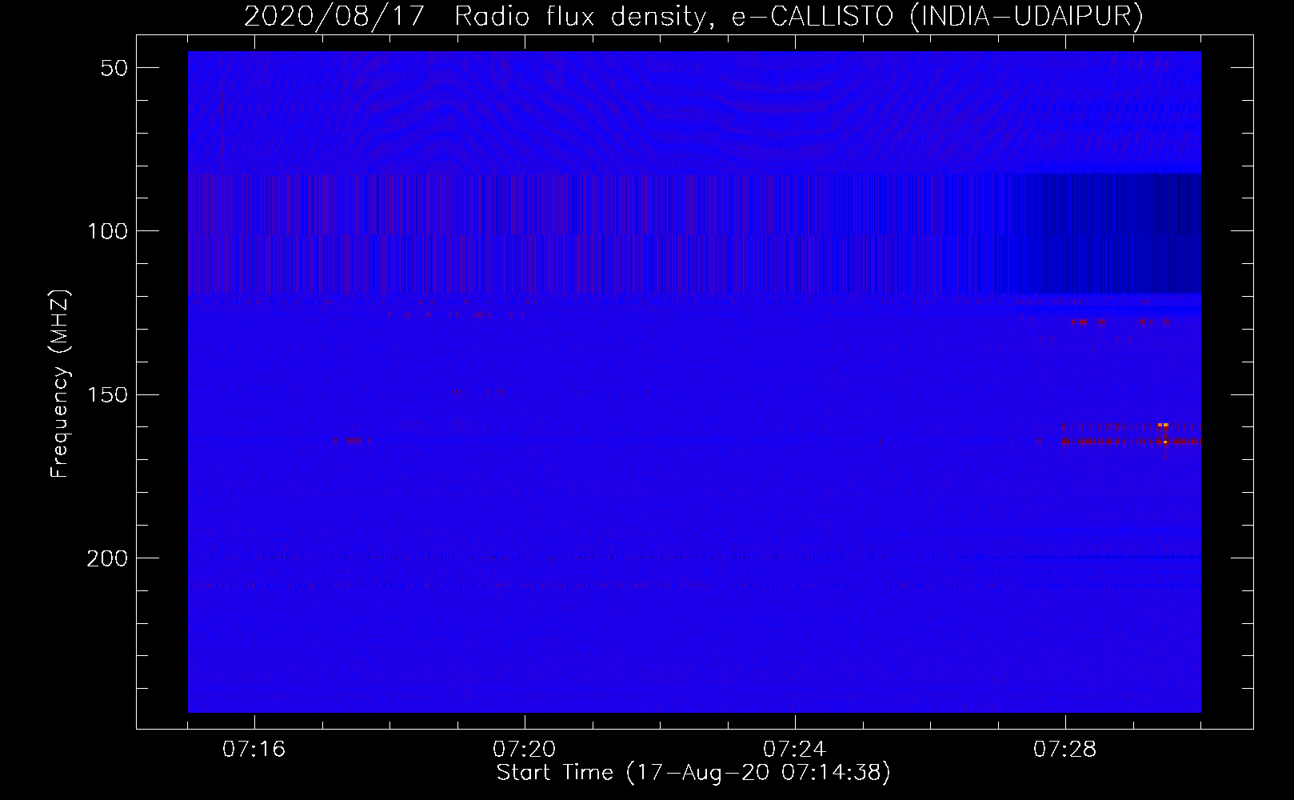Click the 'Start Time (17-Aug-20 07:14:38)' x-axis label
Viewport: 1294px width, 800px height.
pos(693,773)
